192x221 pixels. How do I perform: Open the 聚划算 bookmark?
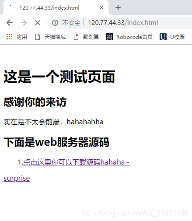coord(86,37)
